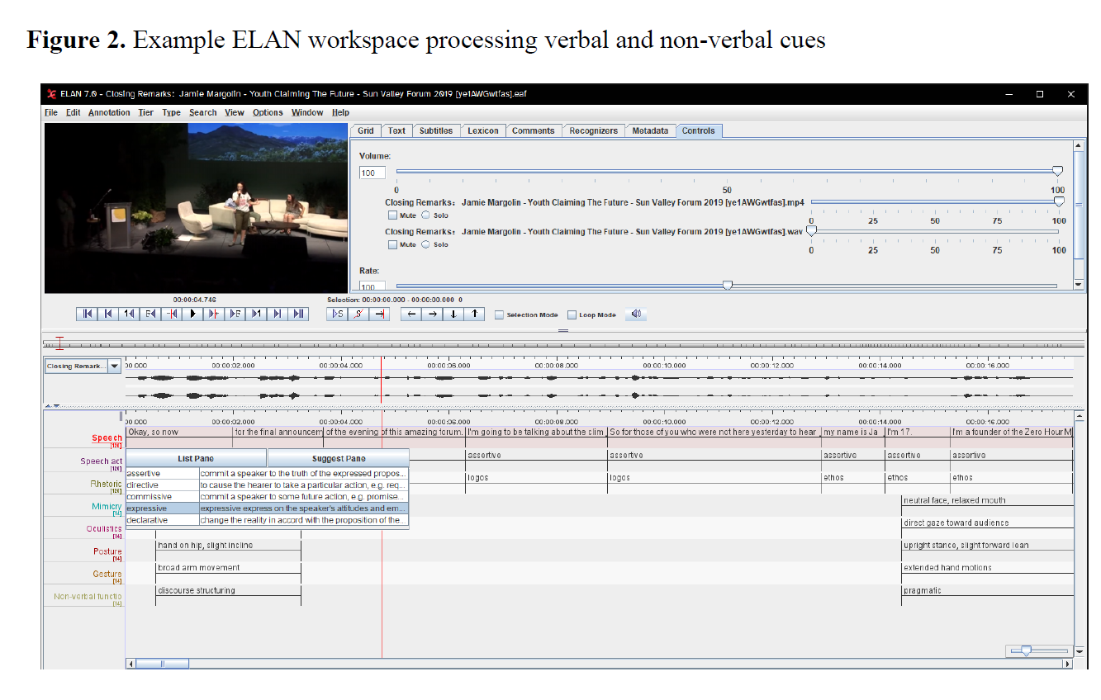This screenshot has height=700, width=1101.
Task: Click the speaker volume icon
Action: pos(636,314)
